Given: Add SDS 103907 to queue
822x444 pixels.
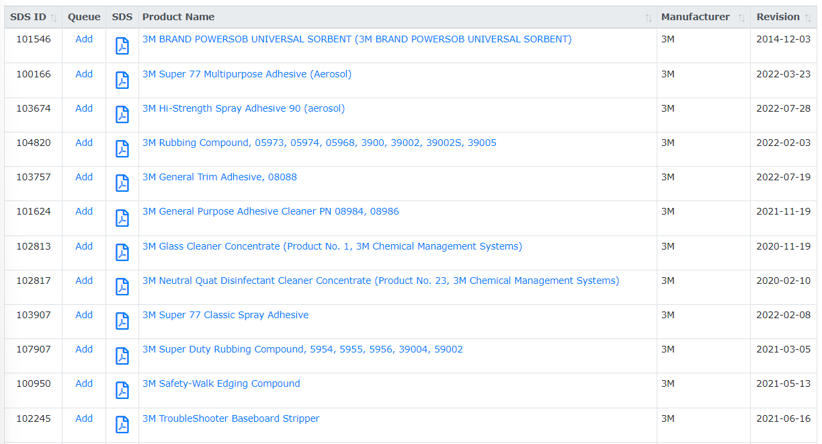Looking at the screenshot, I should 84,315.
